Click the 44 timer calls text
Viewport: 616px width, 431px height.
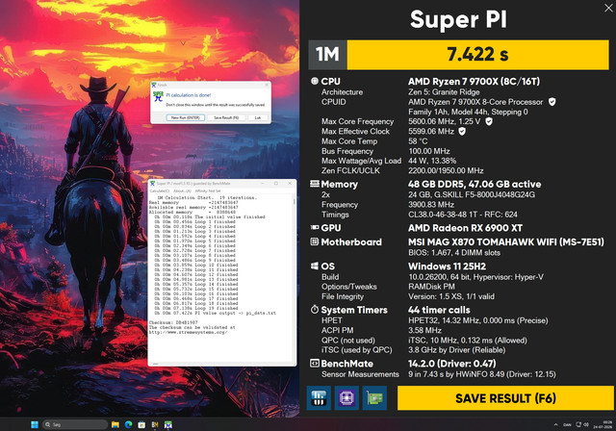439,310
